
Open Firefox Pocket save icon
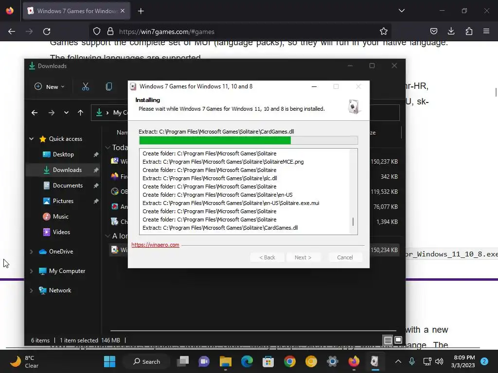pyautogui.click(x=433, y=31)
